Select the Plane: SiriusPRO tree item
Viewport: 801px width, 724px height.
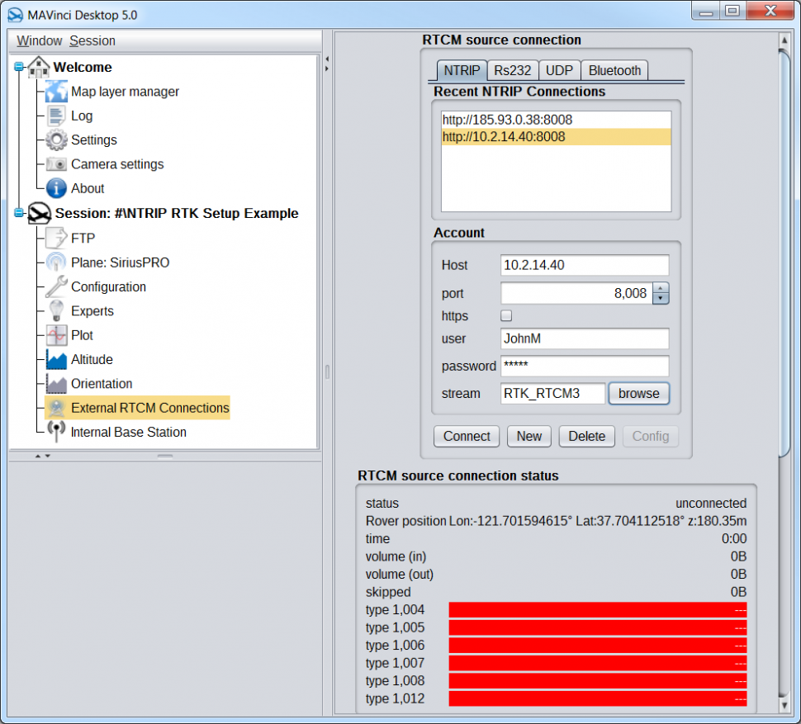coord(120,263)
